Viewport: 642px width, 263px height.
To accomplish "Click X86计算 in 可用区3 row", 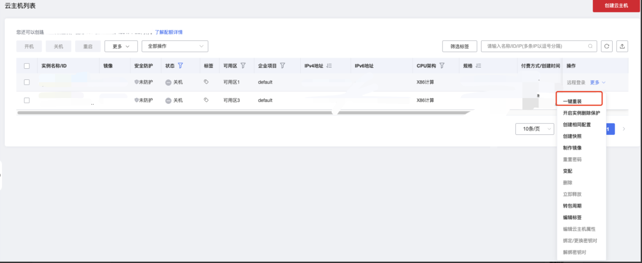I will 425,100.
